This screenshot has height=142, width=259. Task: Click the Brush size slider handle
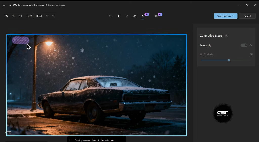point(229,60)
